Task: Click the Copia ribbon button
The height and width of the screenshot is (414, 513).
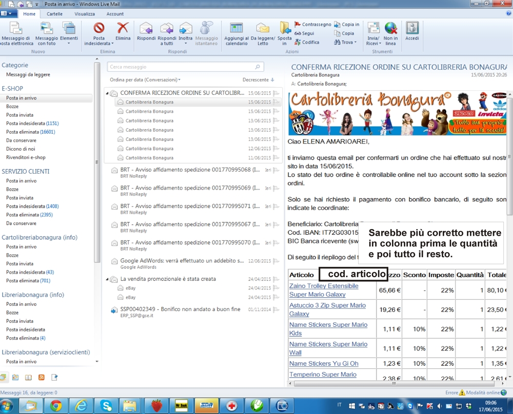Action: (344, 33)
